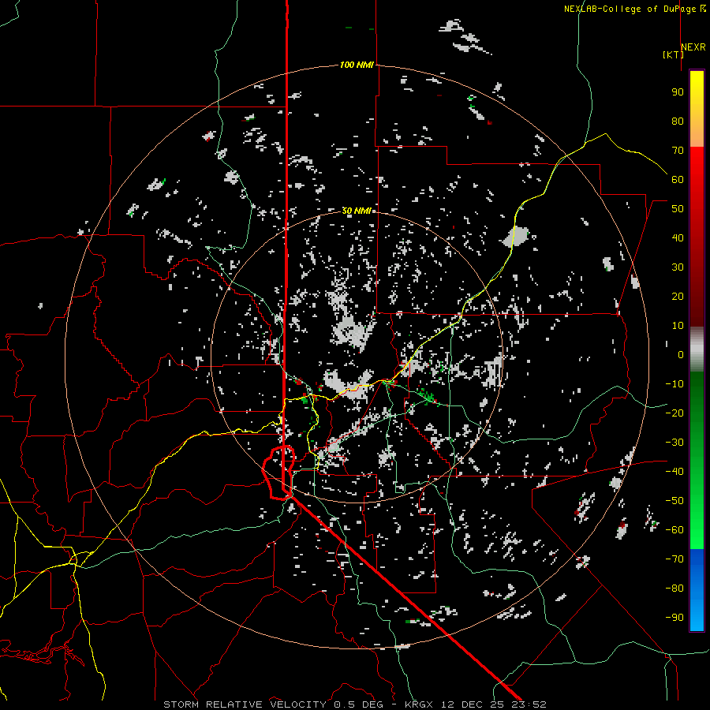Click the 60 value on velocity scale
This screenshot has height=710, width=710.
[x=678, y=180]
